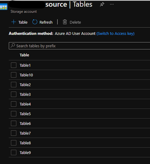Screen dimensions: 150x164
Task: Check the box next to Table5
Action: coord(14,114)
